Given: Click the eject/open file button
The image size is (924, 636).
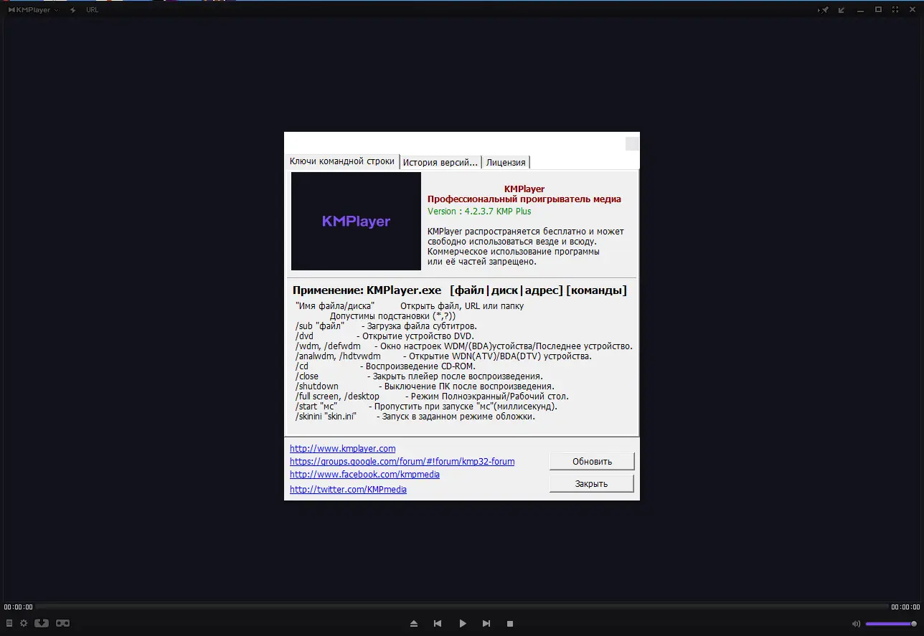Looking at the screenshot, I should (414, 624).
